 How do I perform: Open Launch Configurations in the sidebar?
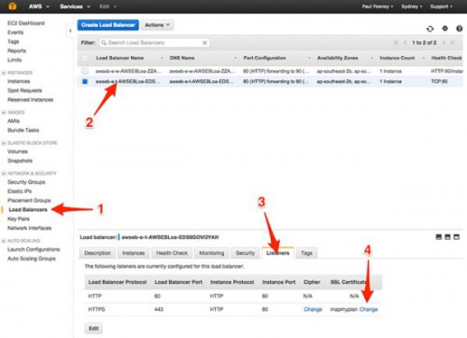click(34, 249)
